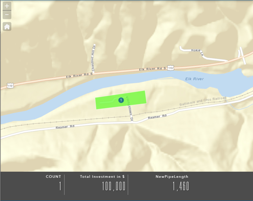Zoom in with the plus button
This screenshot has height=201, width=253.
point(7,6)
